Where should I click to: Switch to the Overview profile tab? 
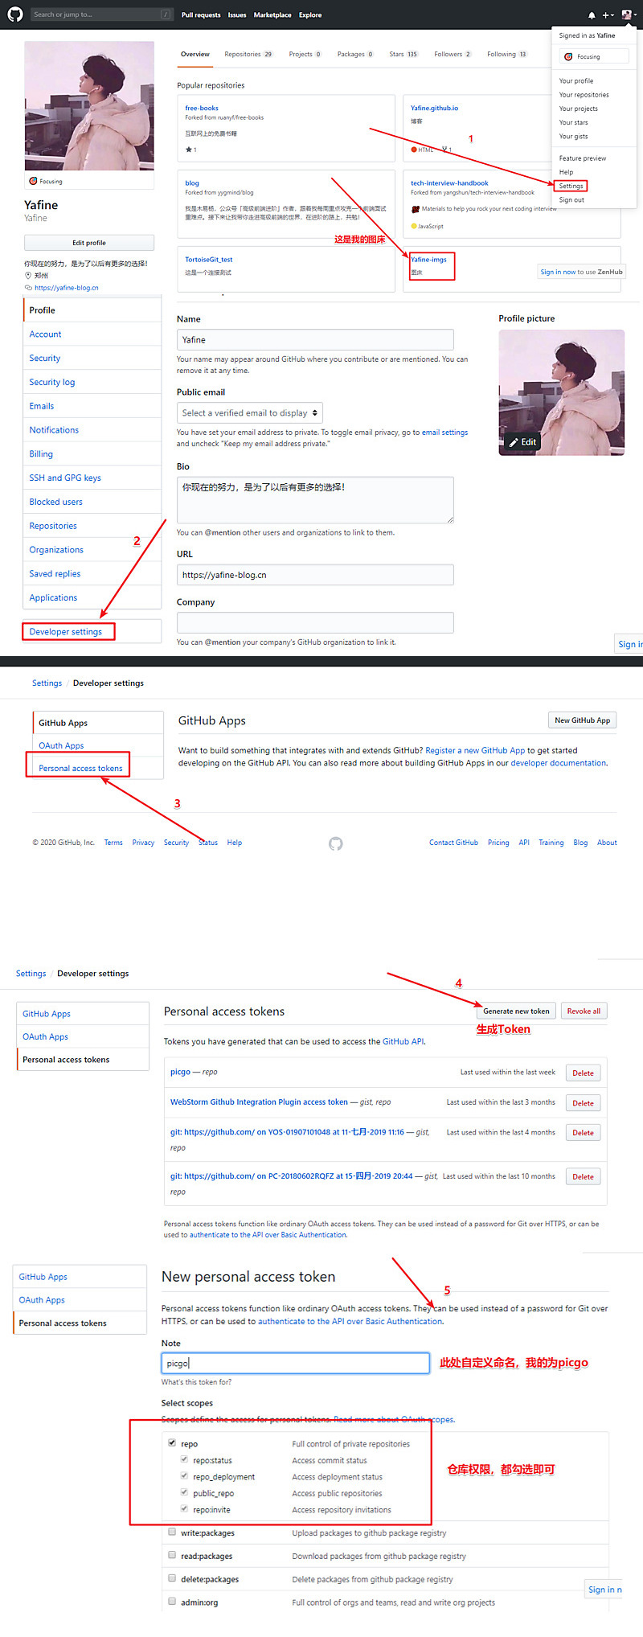pyautogui.click(x=195, y=55)
